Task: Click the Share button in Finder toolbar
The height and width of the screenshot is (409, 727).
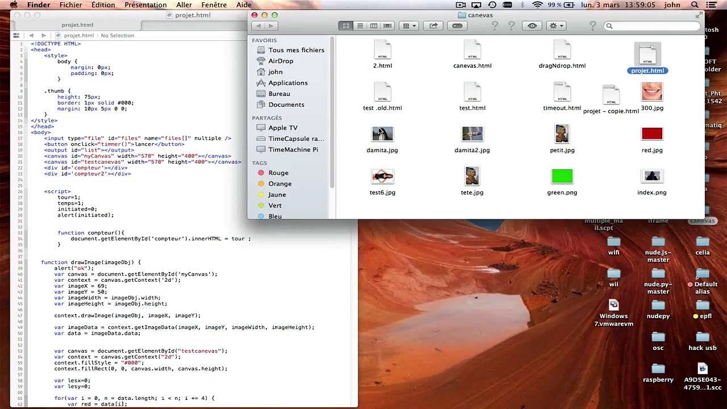Action: [433, 26]
